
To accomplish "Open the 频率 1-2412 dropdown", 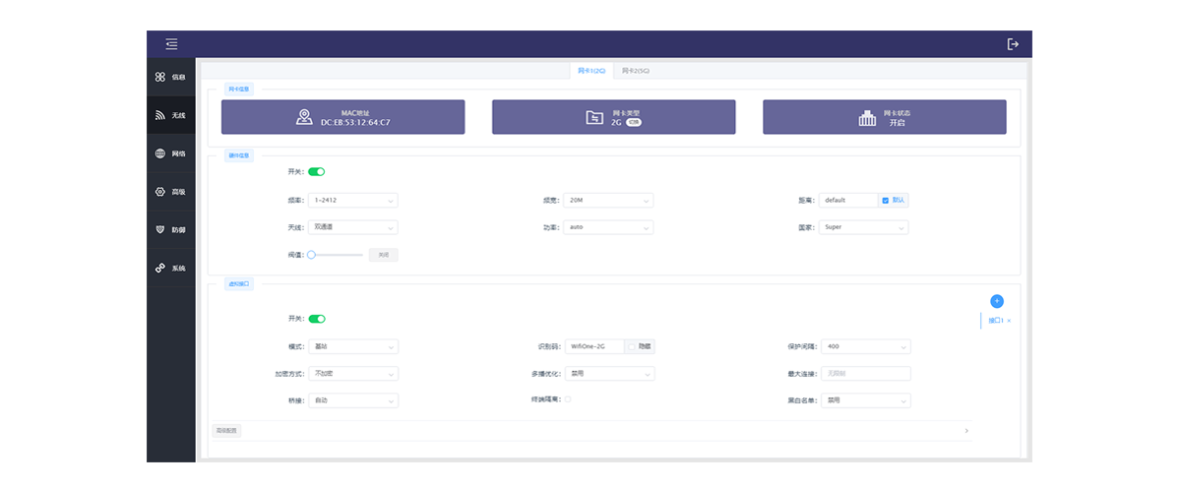I will (352, 200).
